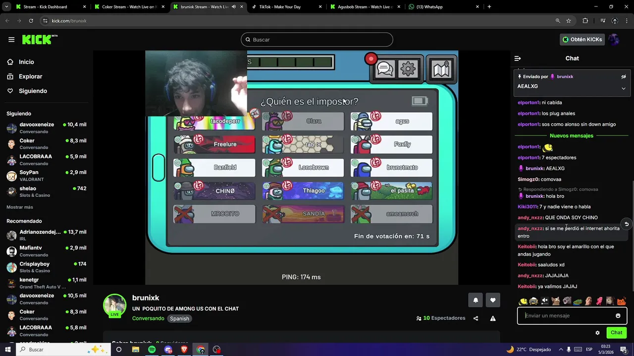The height and width of the screenshot is (356, 634).
Task: Jump to latest chat messages arrow
Action: point(627,224)
